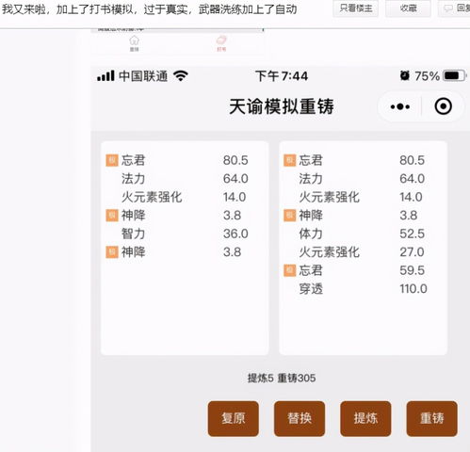Open the home tab icon above phone screen
470x452 pixels.
click(135, 43)
